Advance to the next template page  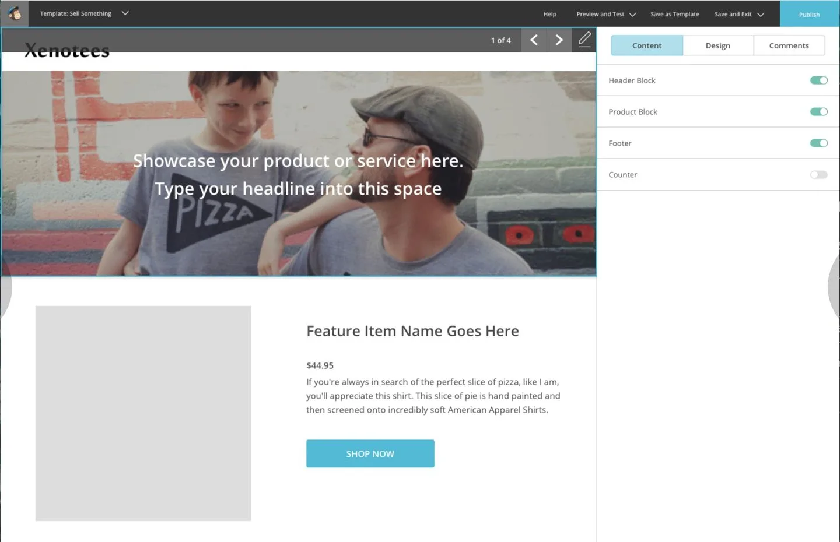[559, 40]
